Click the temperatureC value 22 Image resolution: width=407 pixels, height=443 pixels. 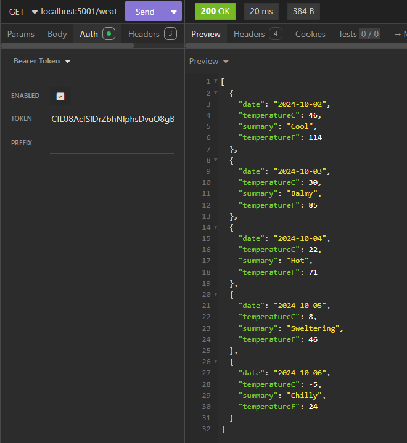313,250
